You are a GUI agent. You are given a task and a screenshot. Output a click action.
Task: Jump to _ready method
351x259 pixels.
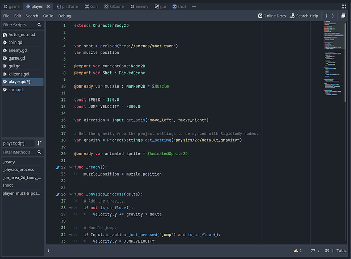point(22,162)
